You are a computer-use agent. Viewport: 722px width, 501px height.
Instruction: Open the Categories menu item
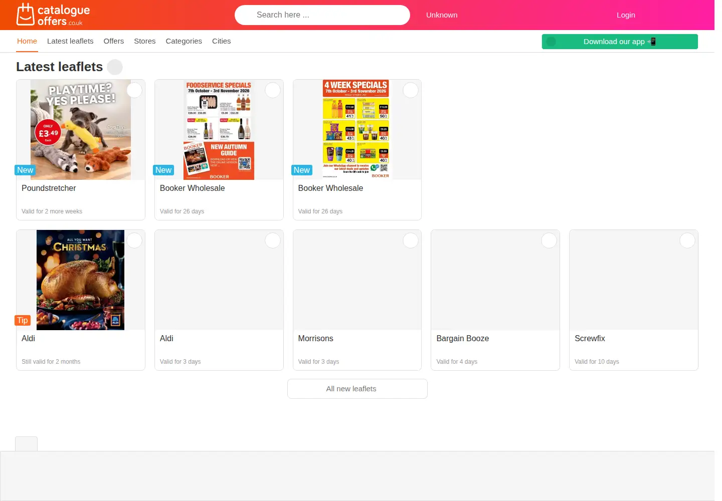184,41
